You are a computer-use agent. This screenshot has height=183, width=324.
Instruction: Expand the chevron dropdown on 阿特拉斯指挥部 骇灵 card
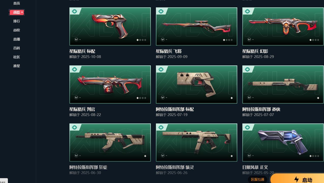163,156
